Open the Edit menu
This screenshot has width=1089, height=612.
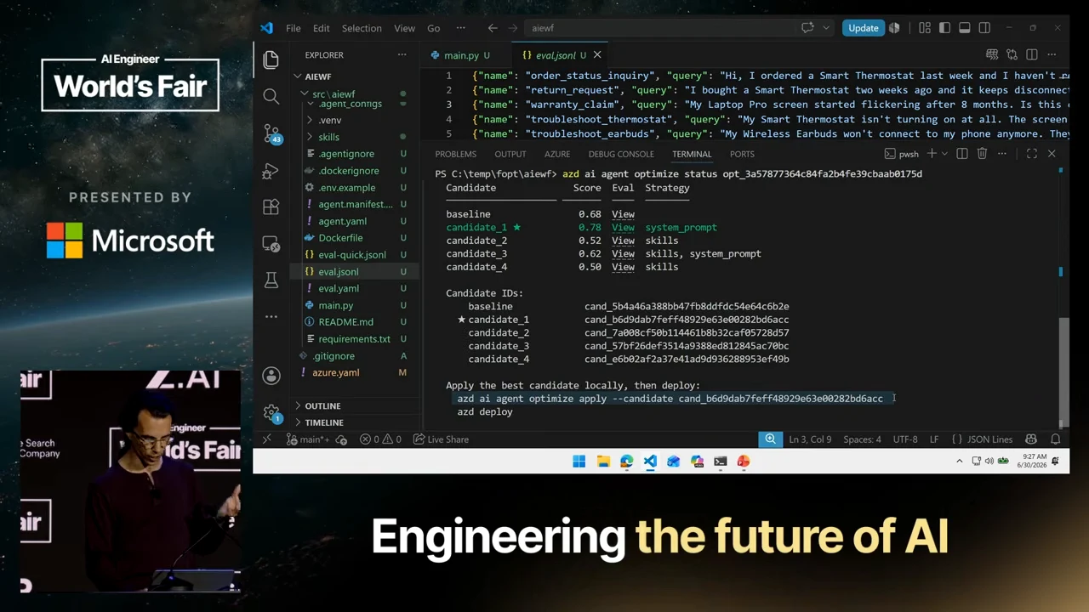coord(321,28)
